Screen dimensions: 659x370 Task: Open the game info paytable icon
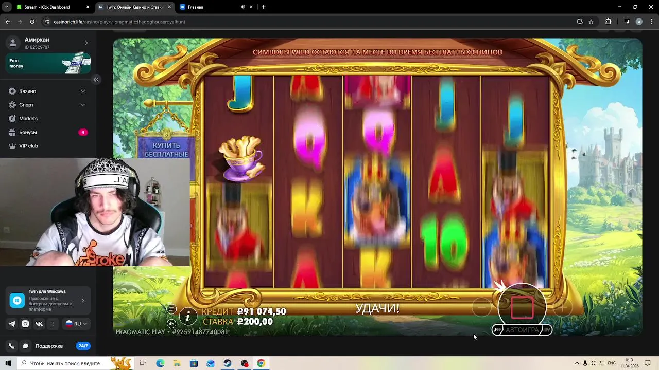click(x=188, y=317)
